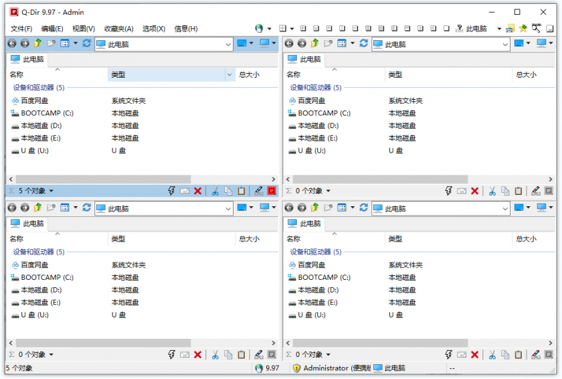Open the 选项(X) menu
Viewport: 562px width, 379px height.
154,29
